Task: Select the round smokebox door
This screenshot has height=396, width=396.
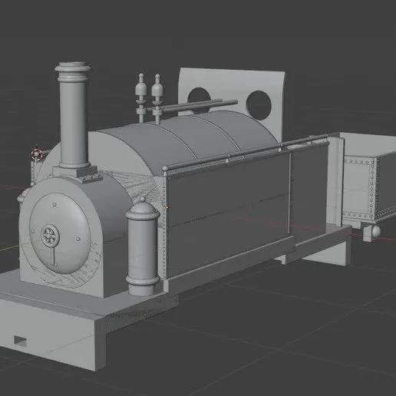Action: pos(60,233)
